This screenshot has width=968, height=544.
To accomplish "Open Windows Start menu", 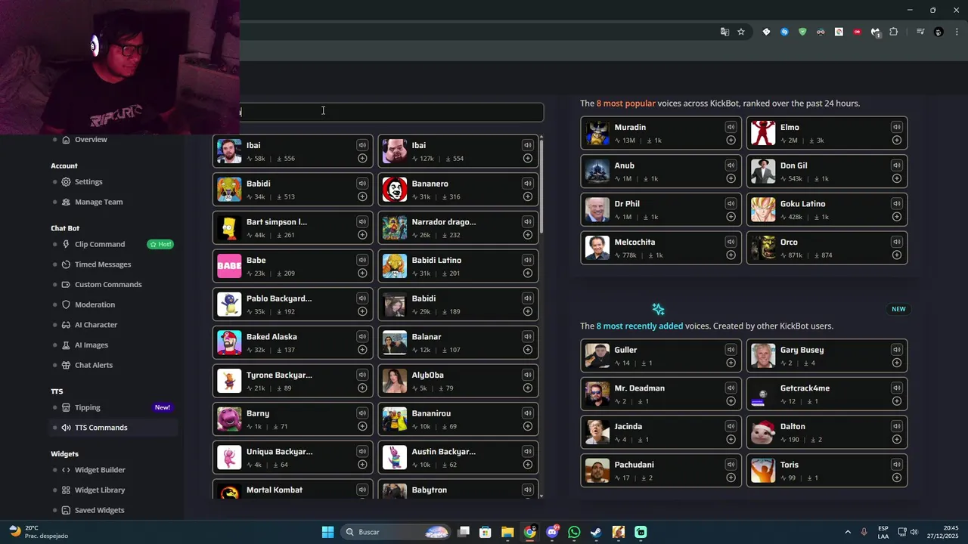I will coord(327,532).
